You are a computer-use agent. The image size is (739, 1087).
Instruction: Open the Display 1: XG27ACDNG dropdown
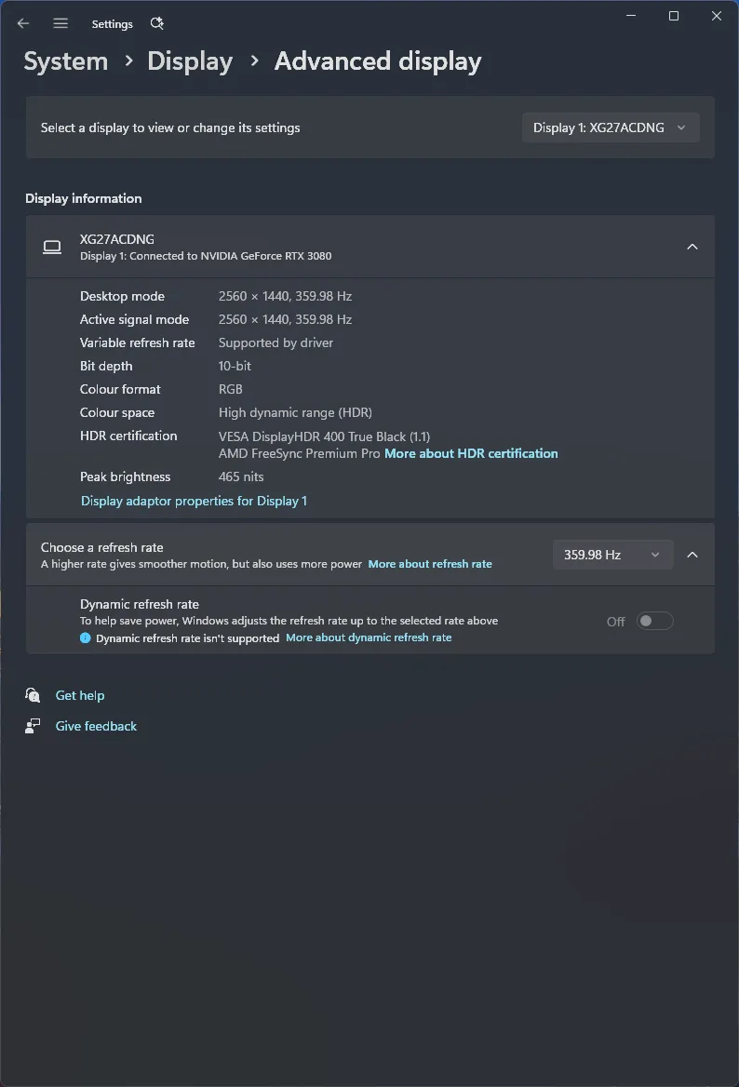(610, 127)
